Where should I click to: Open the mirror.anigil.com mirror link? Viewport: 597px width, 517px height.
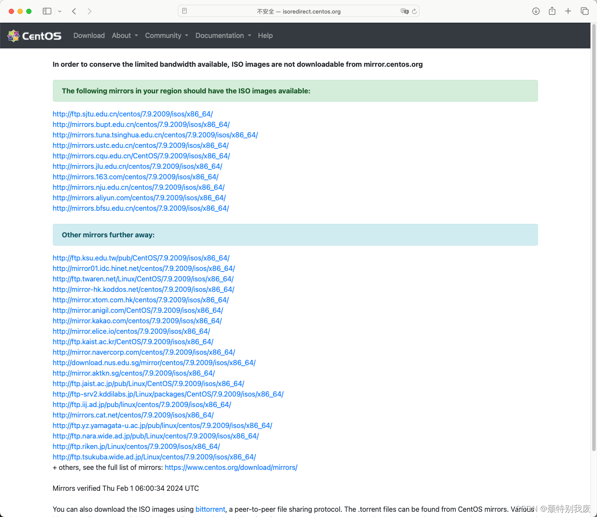coord(138,310)
